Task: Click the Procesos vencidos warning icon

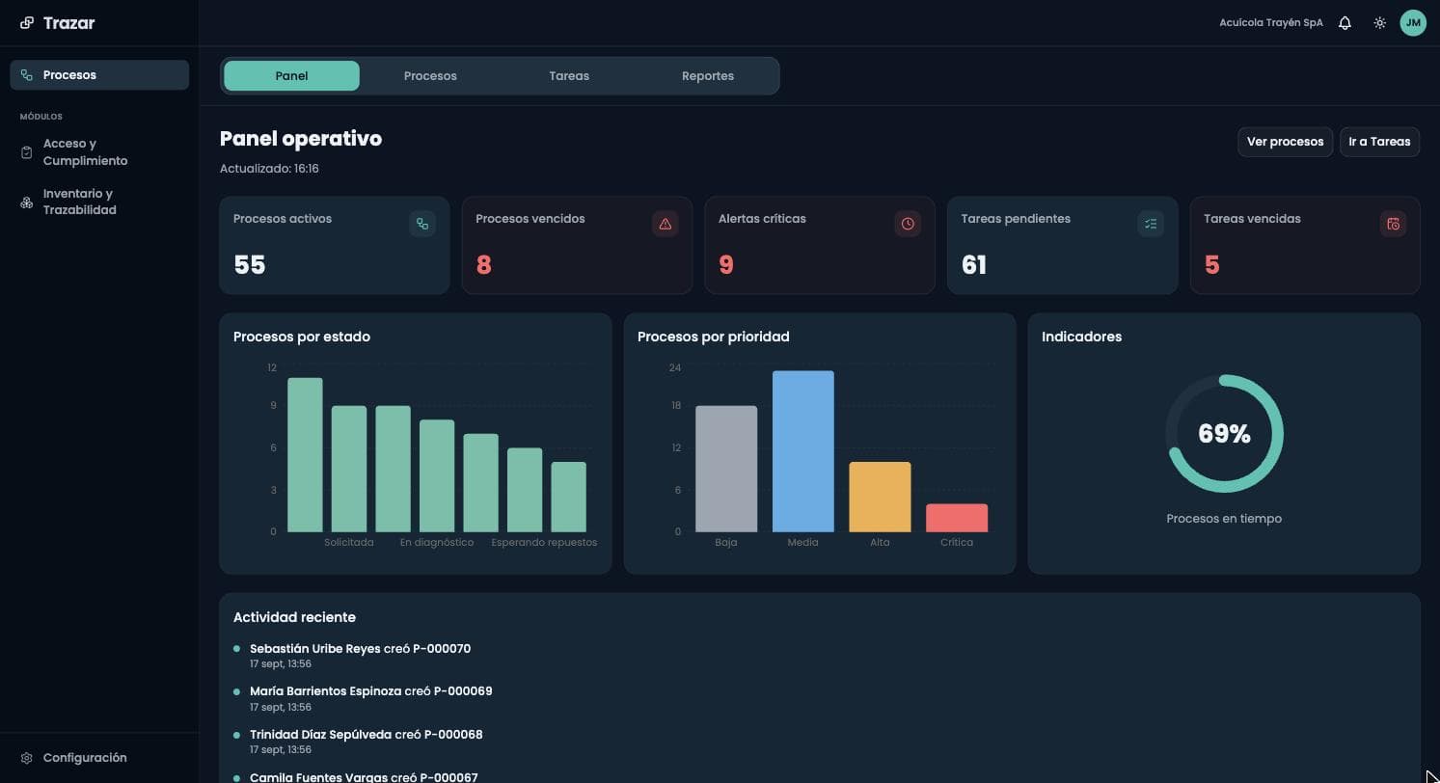Action: 665,224
